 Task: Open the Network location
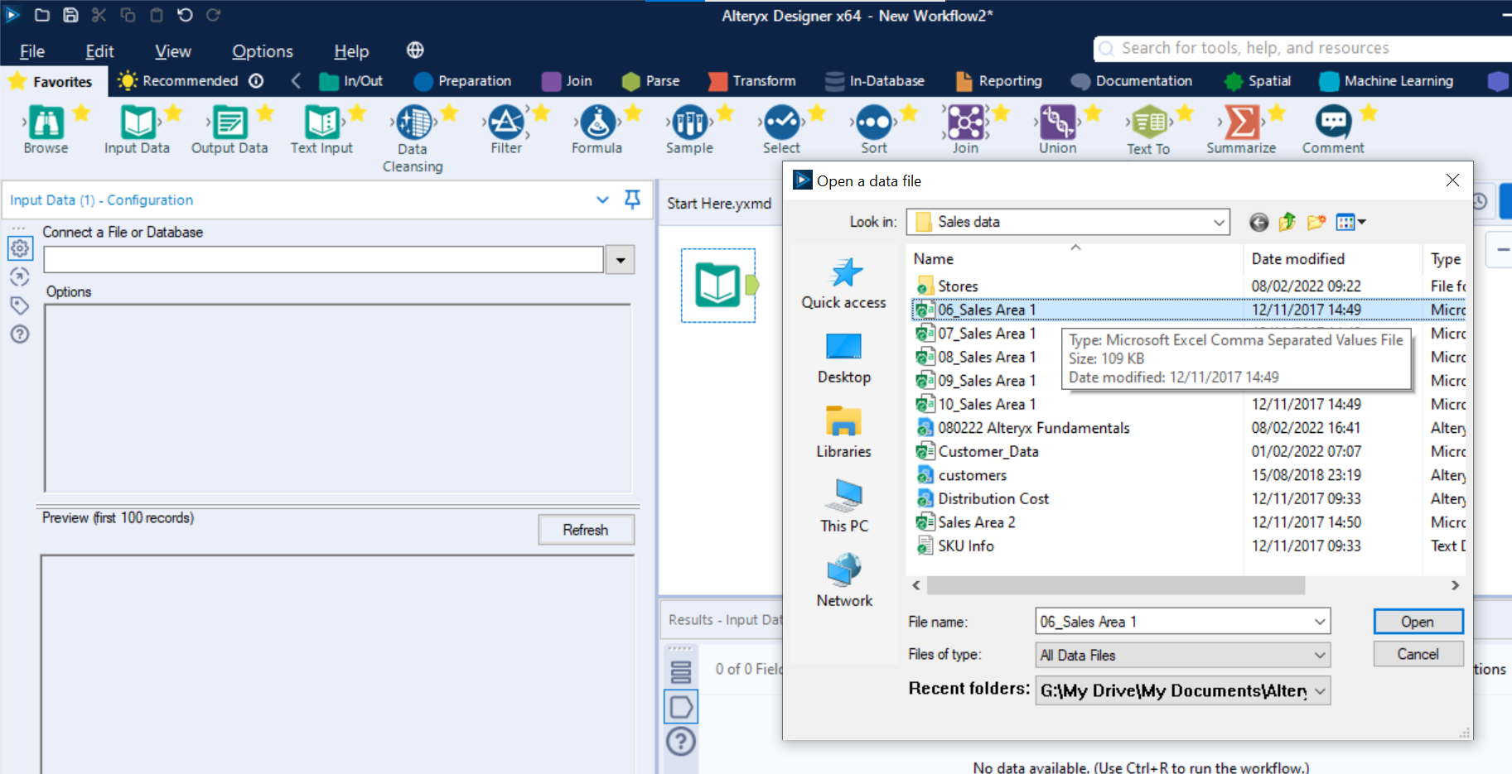click(x=844, y=580)
